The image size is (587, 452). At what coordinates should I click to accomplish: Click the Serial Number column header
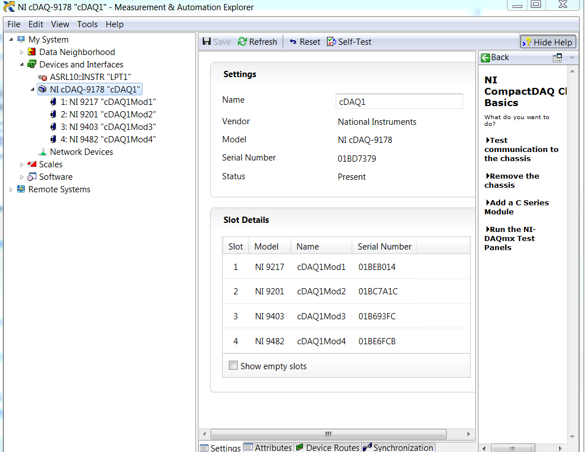384,246
